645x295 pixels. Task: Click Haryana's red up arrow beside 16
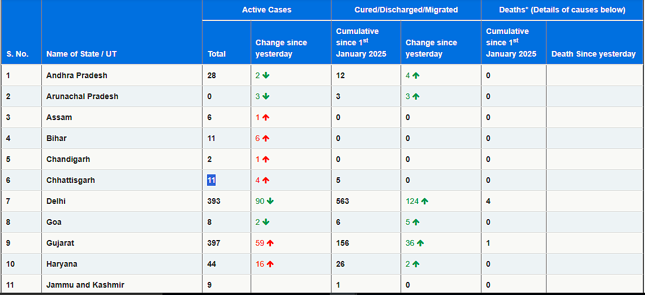tap(270, 264)
